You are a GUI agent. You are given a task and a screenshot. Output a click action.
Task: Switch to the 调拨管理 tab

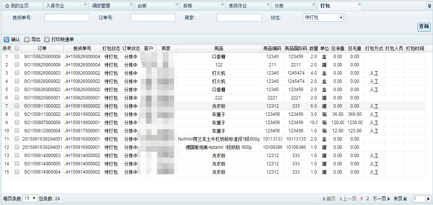(x=101, y=6)
